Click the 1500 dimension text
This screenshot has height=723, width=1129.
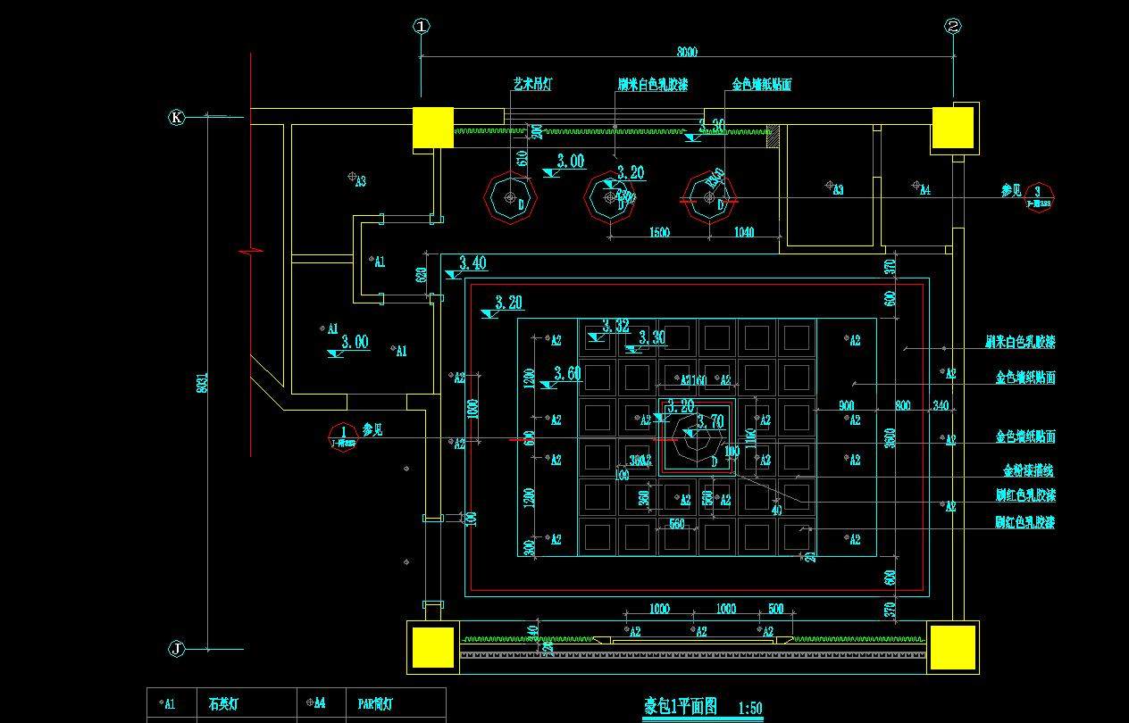658,232
